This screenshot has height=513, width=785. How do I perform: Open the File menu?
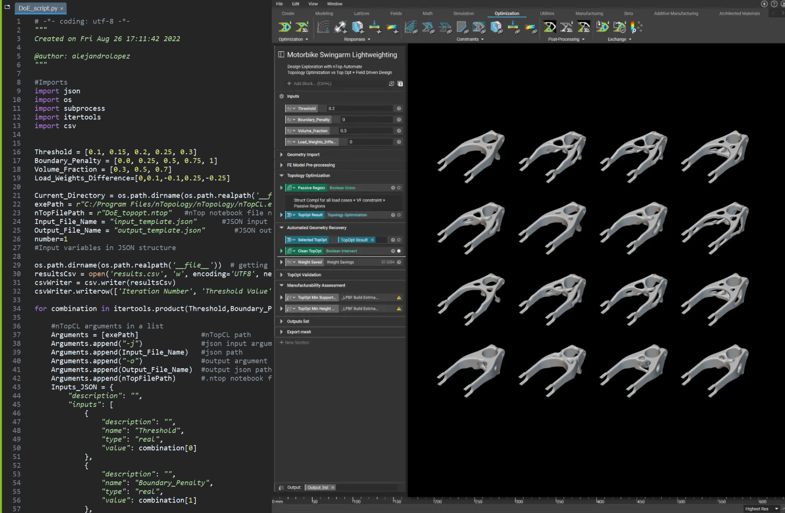click(x=280, y=4)
